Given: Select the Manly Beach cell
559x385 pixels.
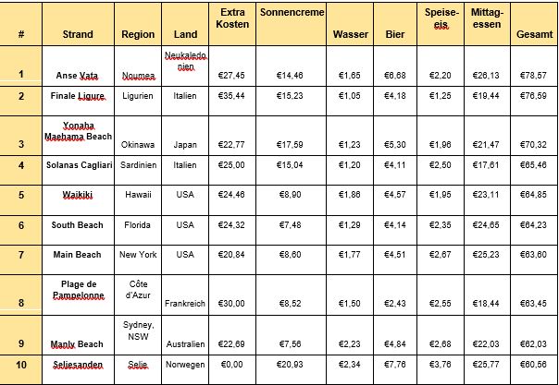Looking at the screenshot, I should pyautogui.click(x=78, y=335).
